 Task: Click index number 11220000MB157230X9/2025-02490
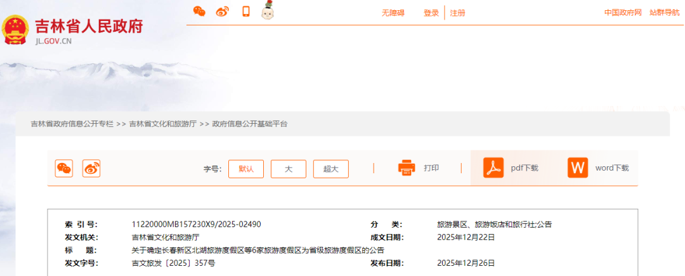(196, 225)
